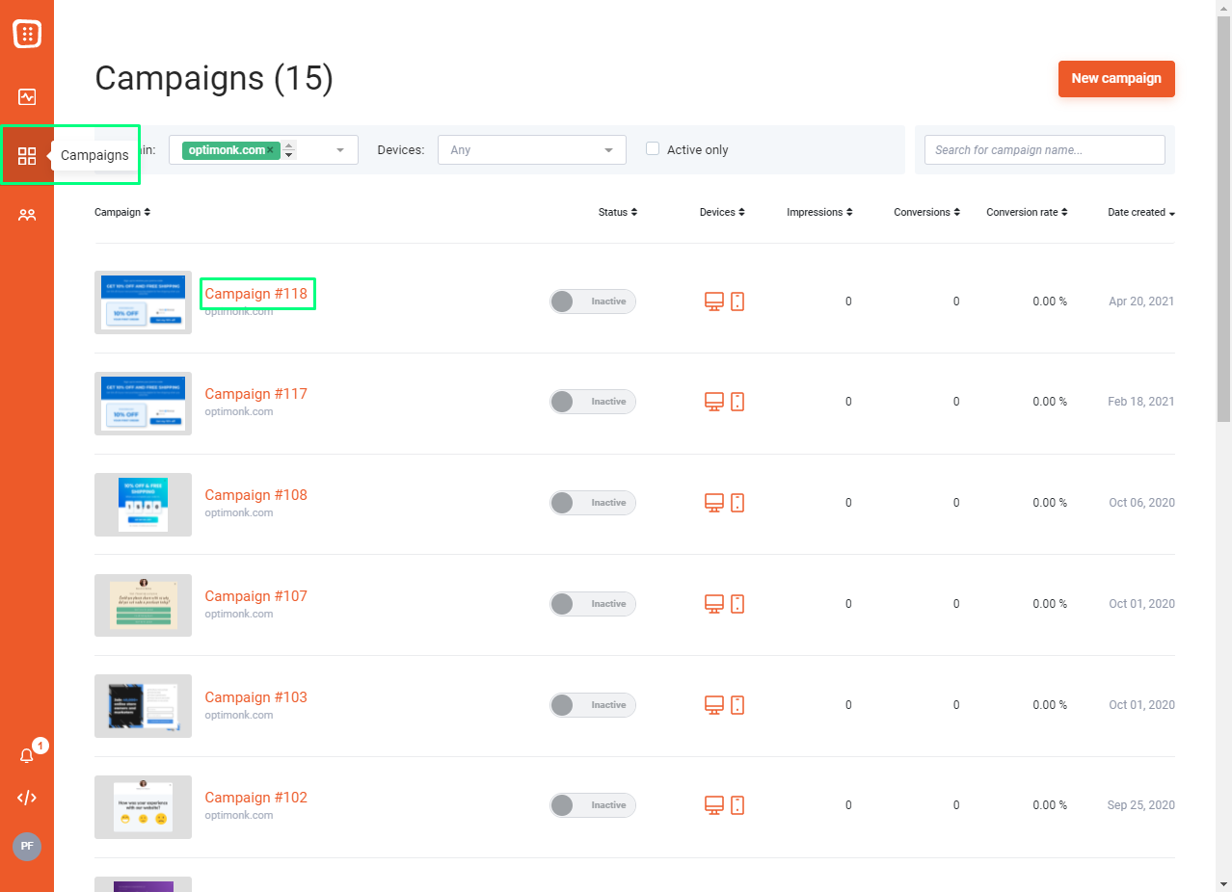Click mobile device icon for Campaign #117

737,402
